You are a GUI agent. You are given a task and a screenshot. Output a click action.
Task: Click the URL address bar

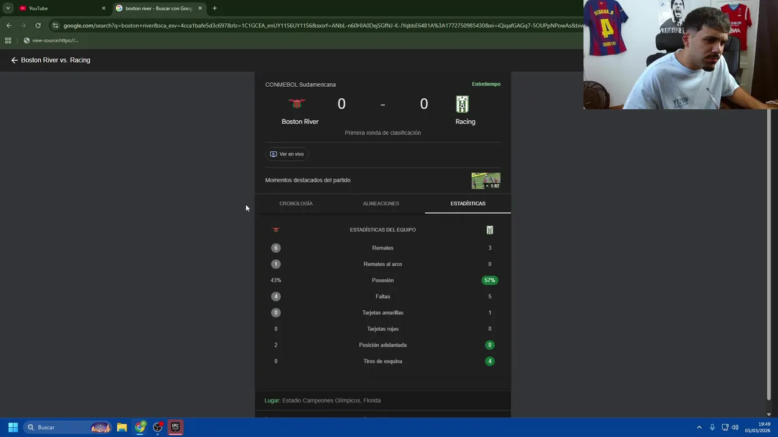(322, 25)
